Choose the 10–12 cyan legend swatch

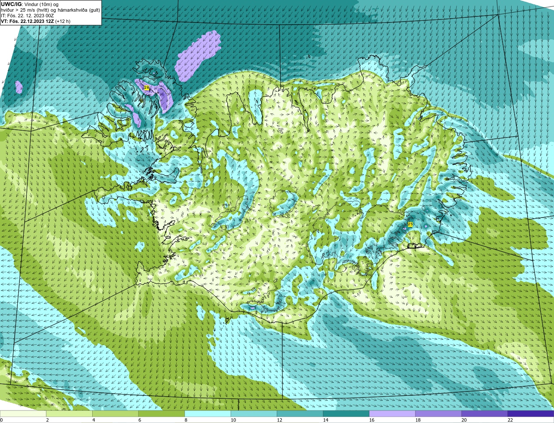(254, 413)
